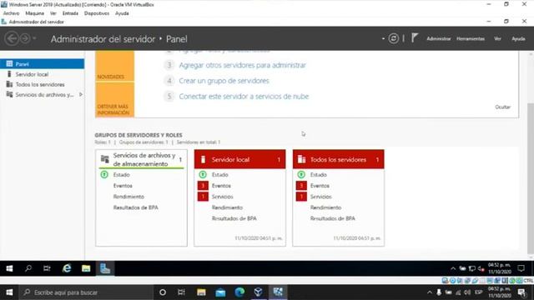Open Servicios de archivos y de almacenamiento tile header
Image resolution: width=534 pixels, height=300 pixels.
[x=141, y=159]
